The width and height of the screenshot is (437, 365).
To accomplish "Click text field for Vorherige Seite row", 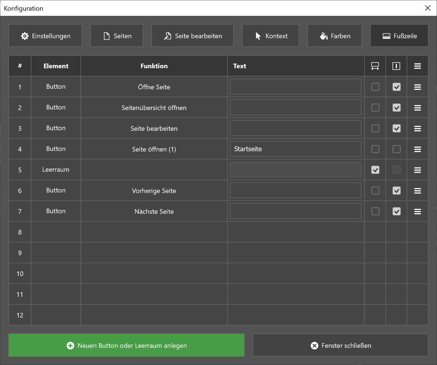I will coord(296,190).
